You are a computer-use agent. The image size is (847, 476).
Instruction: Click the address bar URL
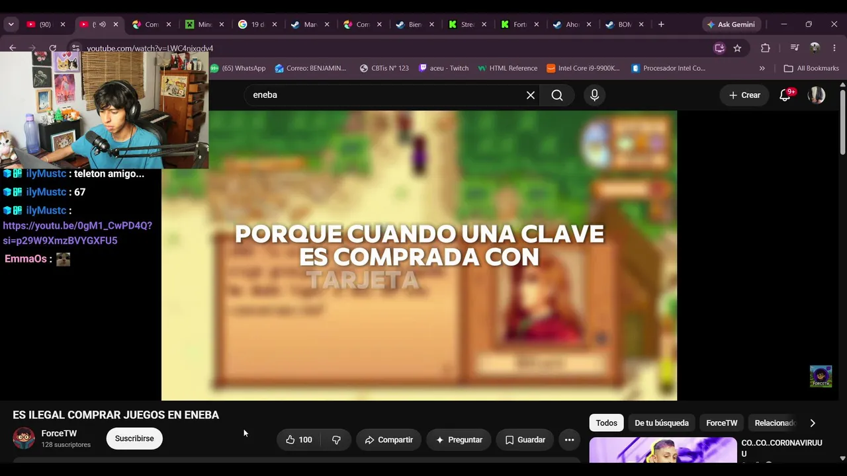click(x=150, y=48)
